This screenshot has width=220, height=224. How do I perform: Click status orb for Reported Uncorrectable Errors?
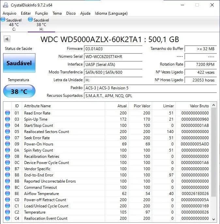coord(8,181)
